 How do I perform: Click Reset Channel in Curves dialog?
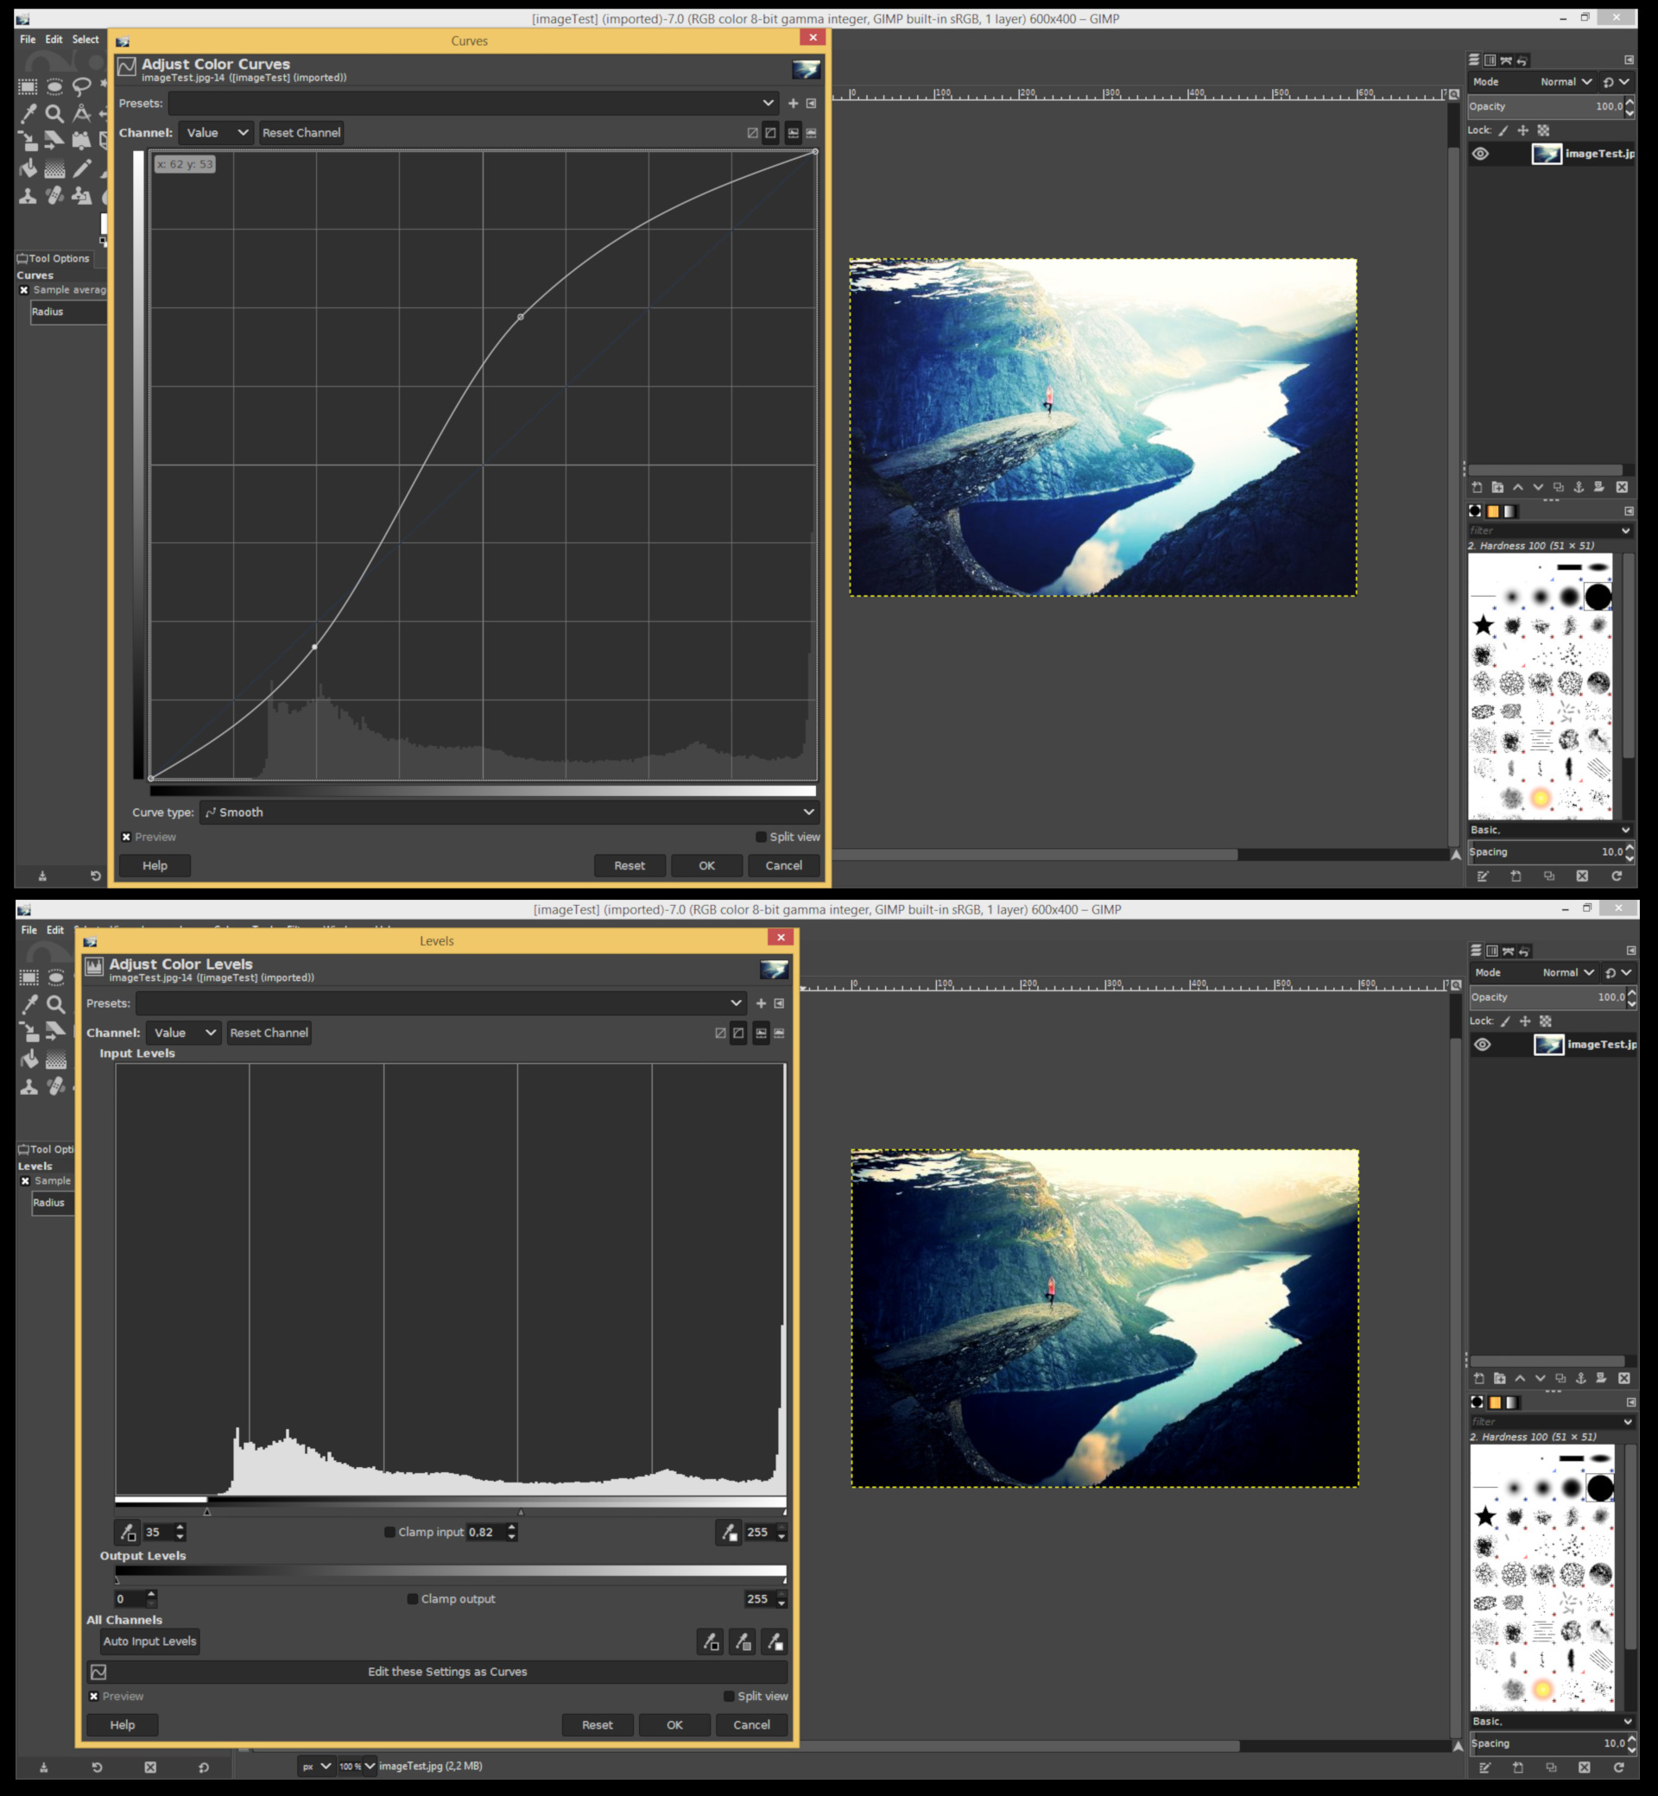(301, 133)
